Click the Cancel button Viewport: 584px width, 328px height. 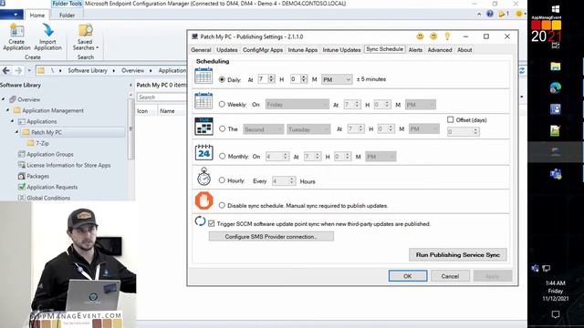[450, 276]
